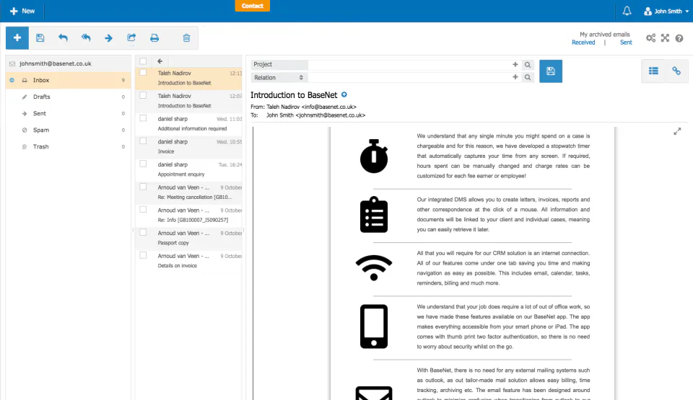Open the Trash folder
Viewport: 693px width, 400px height.
pos(68,146)
